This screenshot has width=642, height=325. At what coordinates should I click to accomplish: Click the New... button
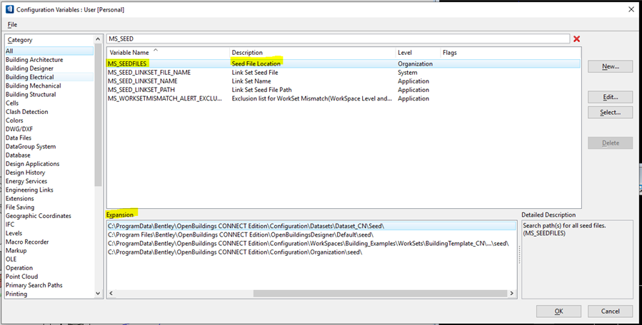tap(610, 66)
